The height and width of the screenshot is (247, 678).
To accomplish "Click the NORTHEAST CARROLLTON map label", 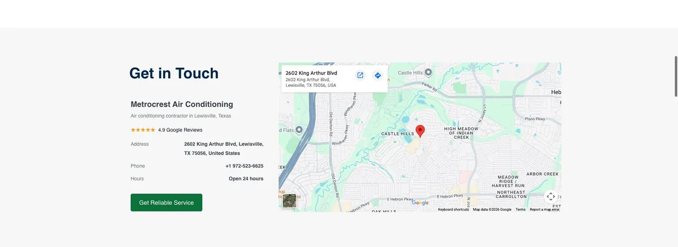I will coord(510,195).
